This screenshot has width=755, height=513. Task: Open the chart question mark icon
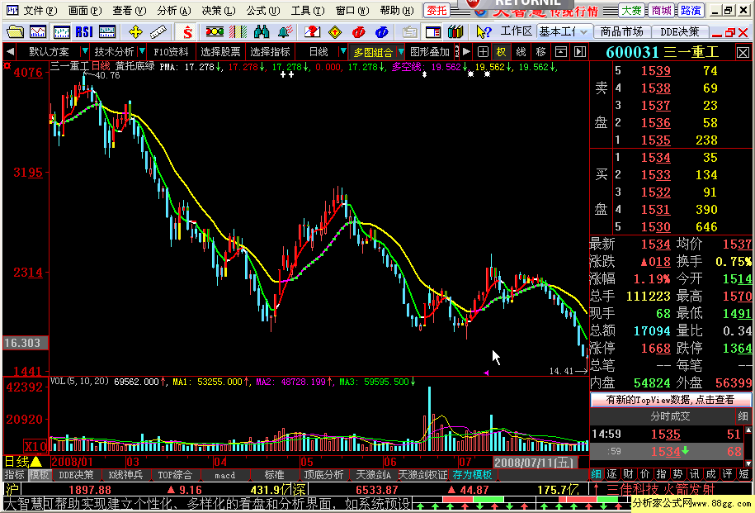[x=312, y=32]
